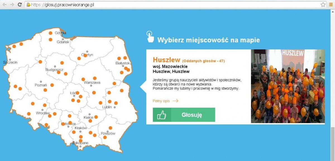Click the address bar showing glosuj.pracownieorange.pl
The image size is (335, 161).
(x=176, y=5)
